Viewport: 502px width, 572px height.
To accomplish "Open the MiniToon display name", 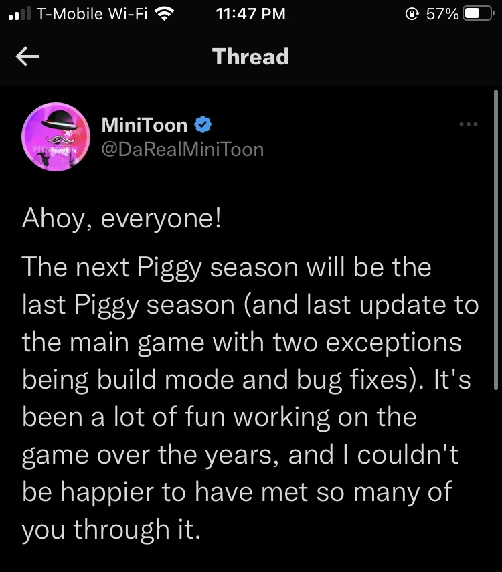I will pyautogui.click(x=144, y=124).
